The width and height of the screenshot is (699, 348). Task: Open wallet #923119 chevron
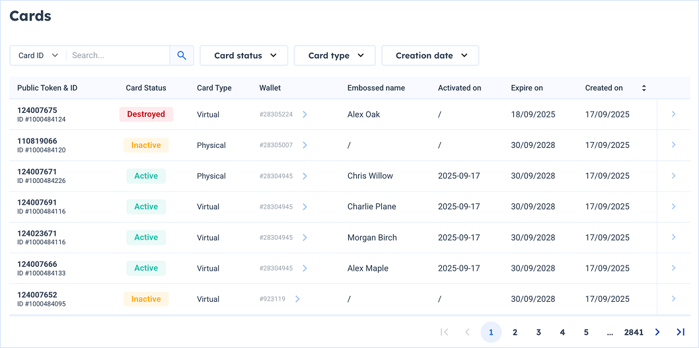pyautogui.click(x=297, y=299)
